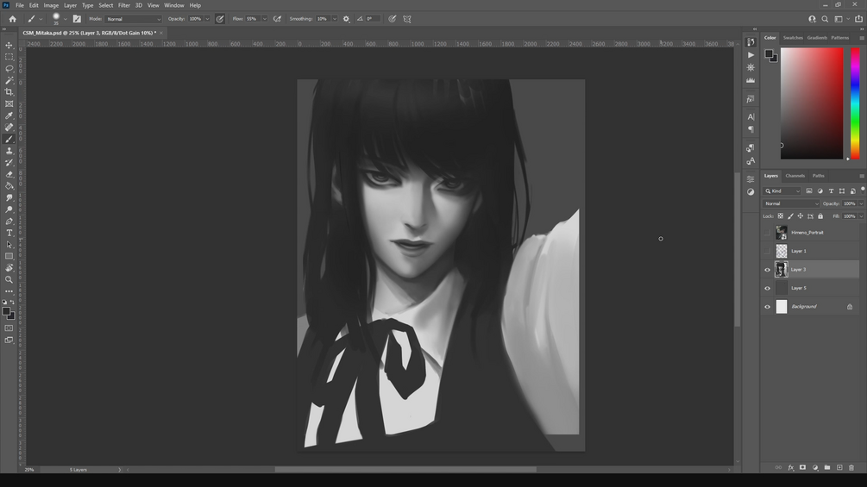Open the layer blend mode dropdown

[x=791, y=203]
